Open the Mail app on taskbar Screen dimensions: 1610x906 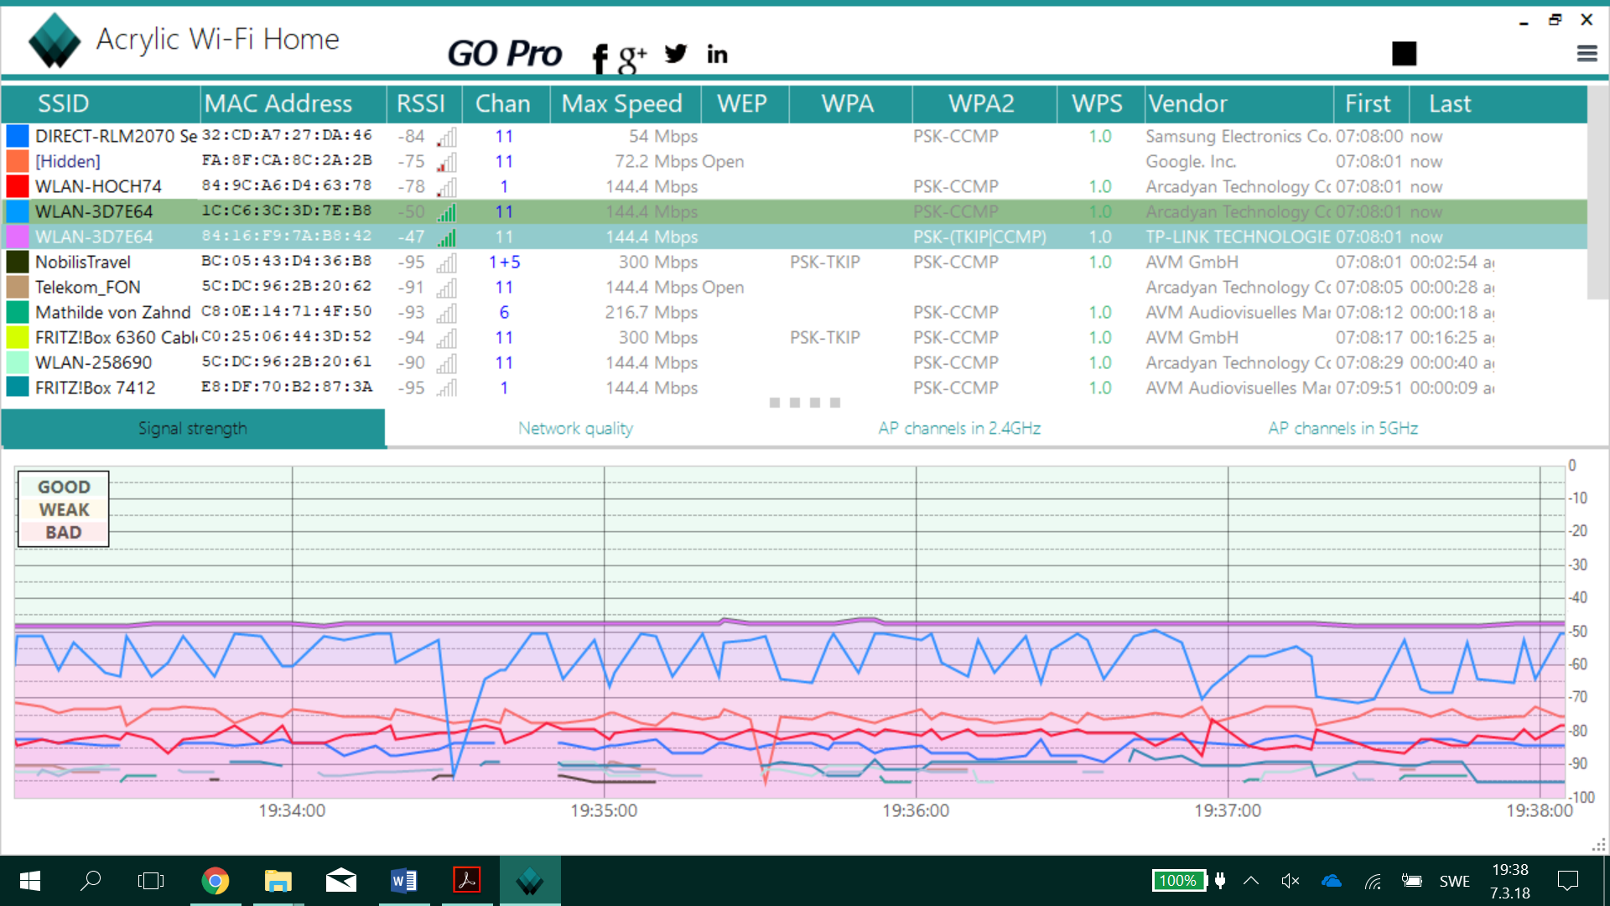tap(340, 881)
